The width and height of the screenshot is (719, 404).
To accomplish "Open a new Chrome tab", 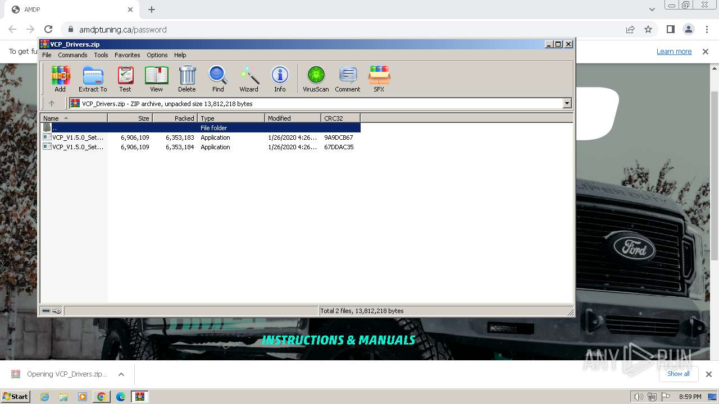I will pos(152,10).
